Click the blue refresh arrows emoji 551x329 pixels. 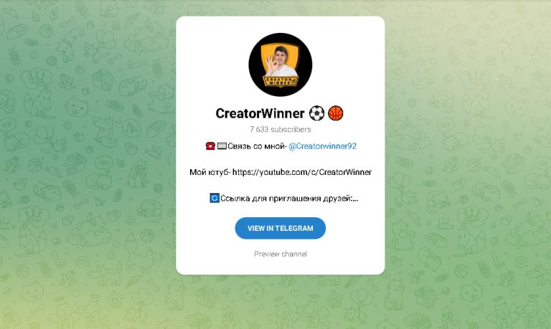pyautogui.click(x=215, y=198)
